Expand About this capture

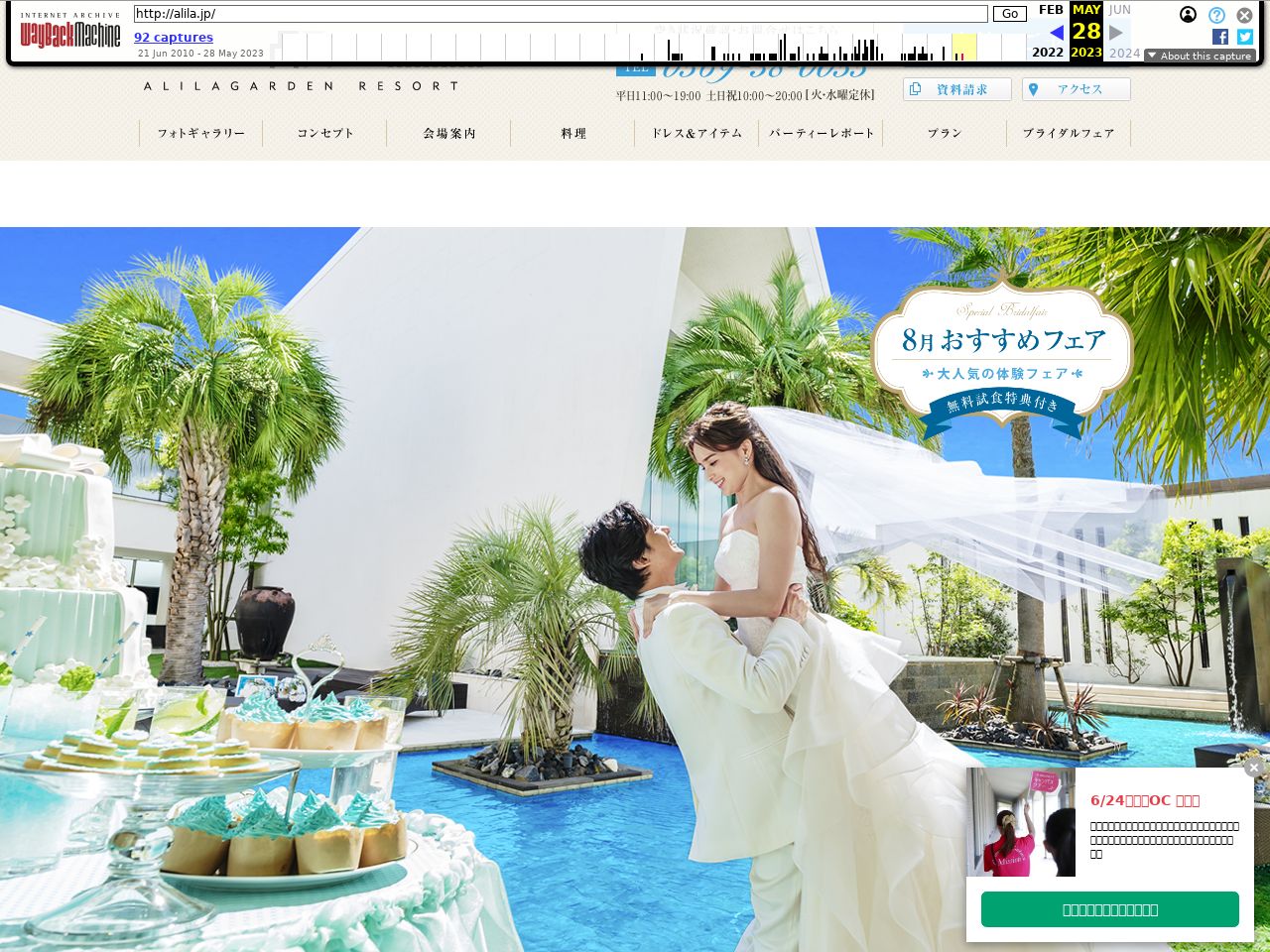click(x=1200, y=56)
